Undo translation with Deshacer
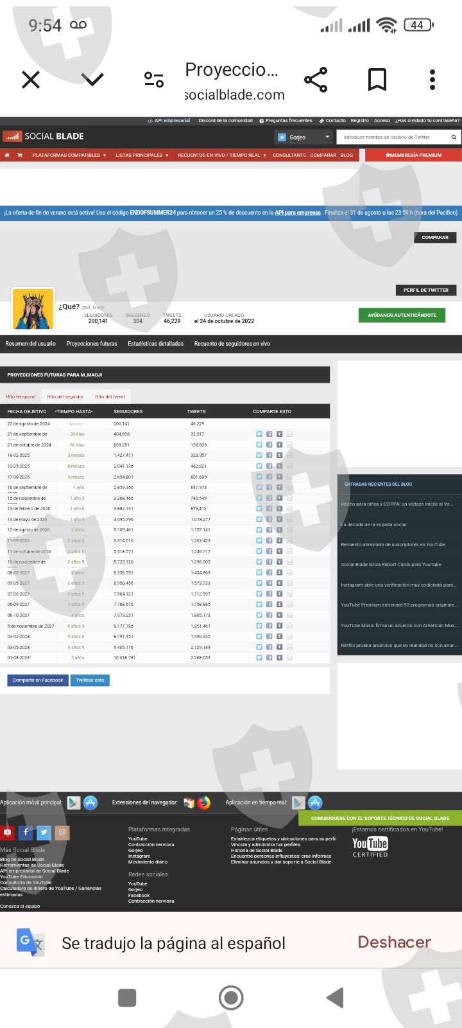This screenshot has height=1028, width=462. point(394,943)
